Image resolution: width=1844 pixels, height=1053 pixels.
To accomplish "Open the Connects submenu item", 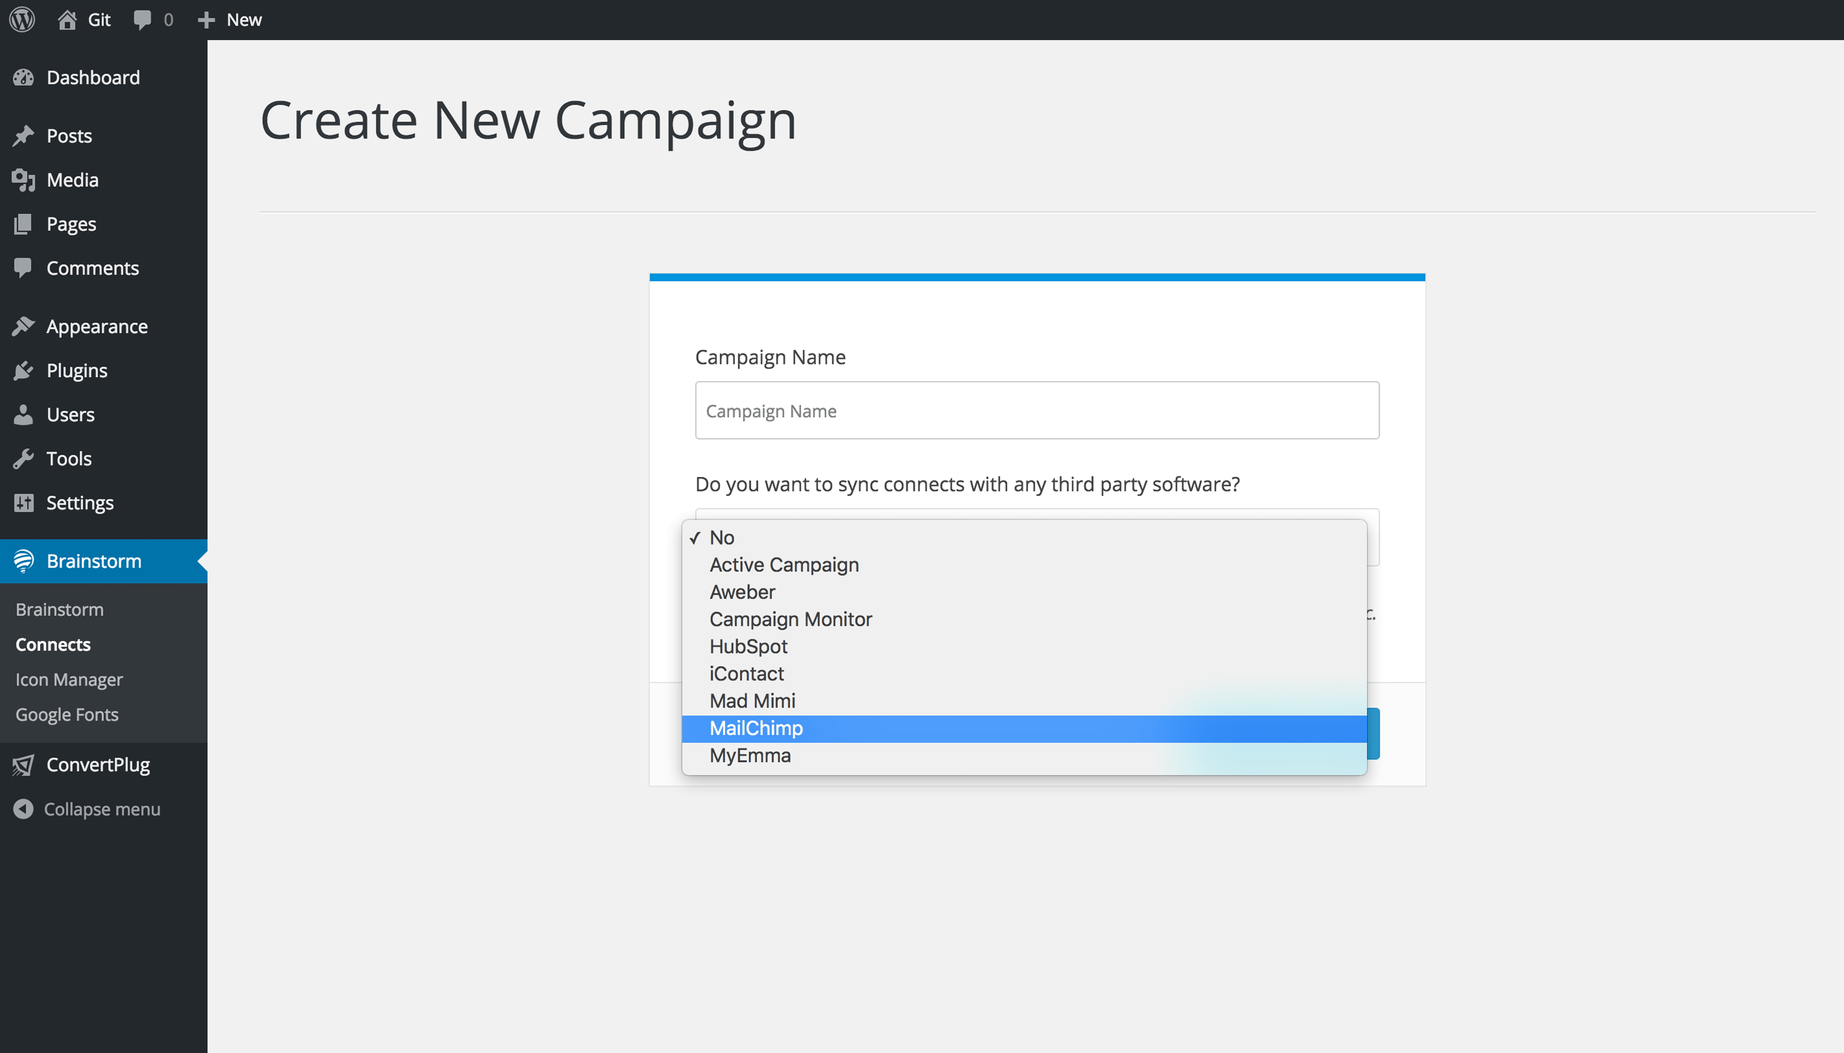I will pos(53,644).
